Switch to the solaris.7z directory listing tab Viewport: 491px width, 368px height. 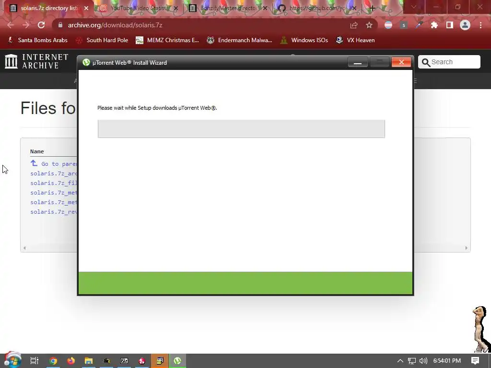(x=50, y=8)
